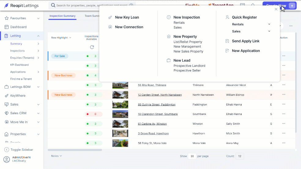The height and width of the screenshot is (169, 301).
Task: Click the refresh icon under Inspections Available
Action: click(x=92, y=47)
